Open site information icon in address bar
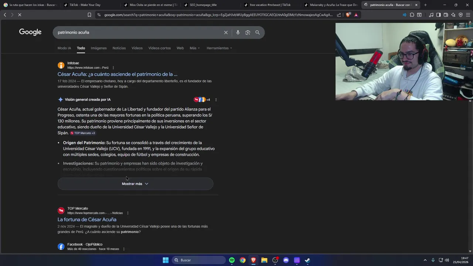 [x=99, y=15]
